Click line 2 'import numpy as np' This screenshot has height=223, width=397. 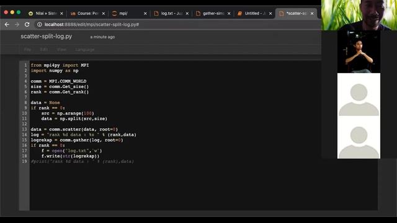[x=55, y=71]
